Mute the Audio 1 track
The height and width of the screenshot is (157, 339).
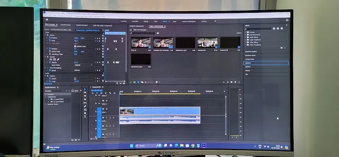107,118
